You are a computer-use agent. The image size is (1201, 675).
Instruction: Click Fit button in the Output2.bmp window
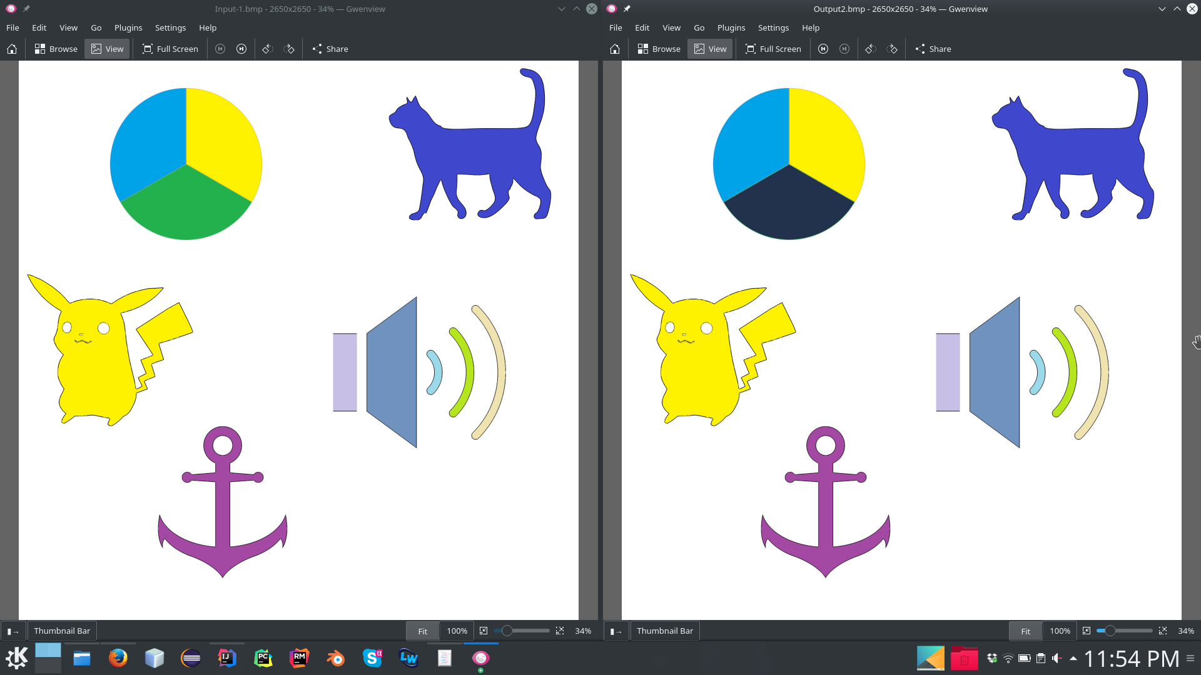(x=1026, y=631)
